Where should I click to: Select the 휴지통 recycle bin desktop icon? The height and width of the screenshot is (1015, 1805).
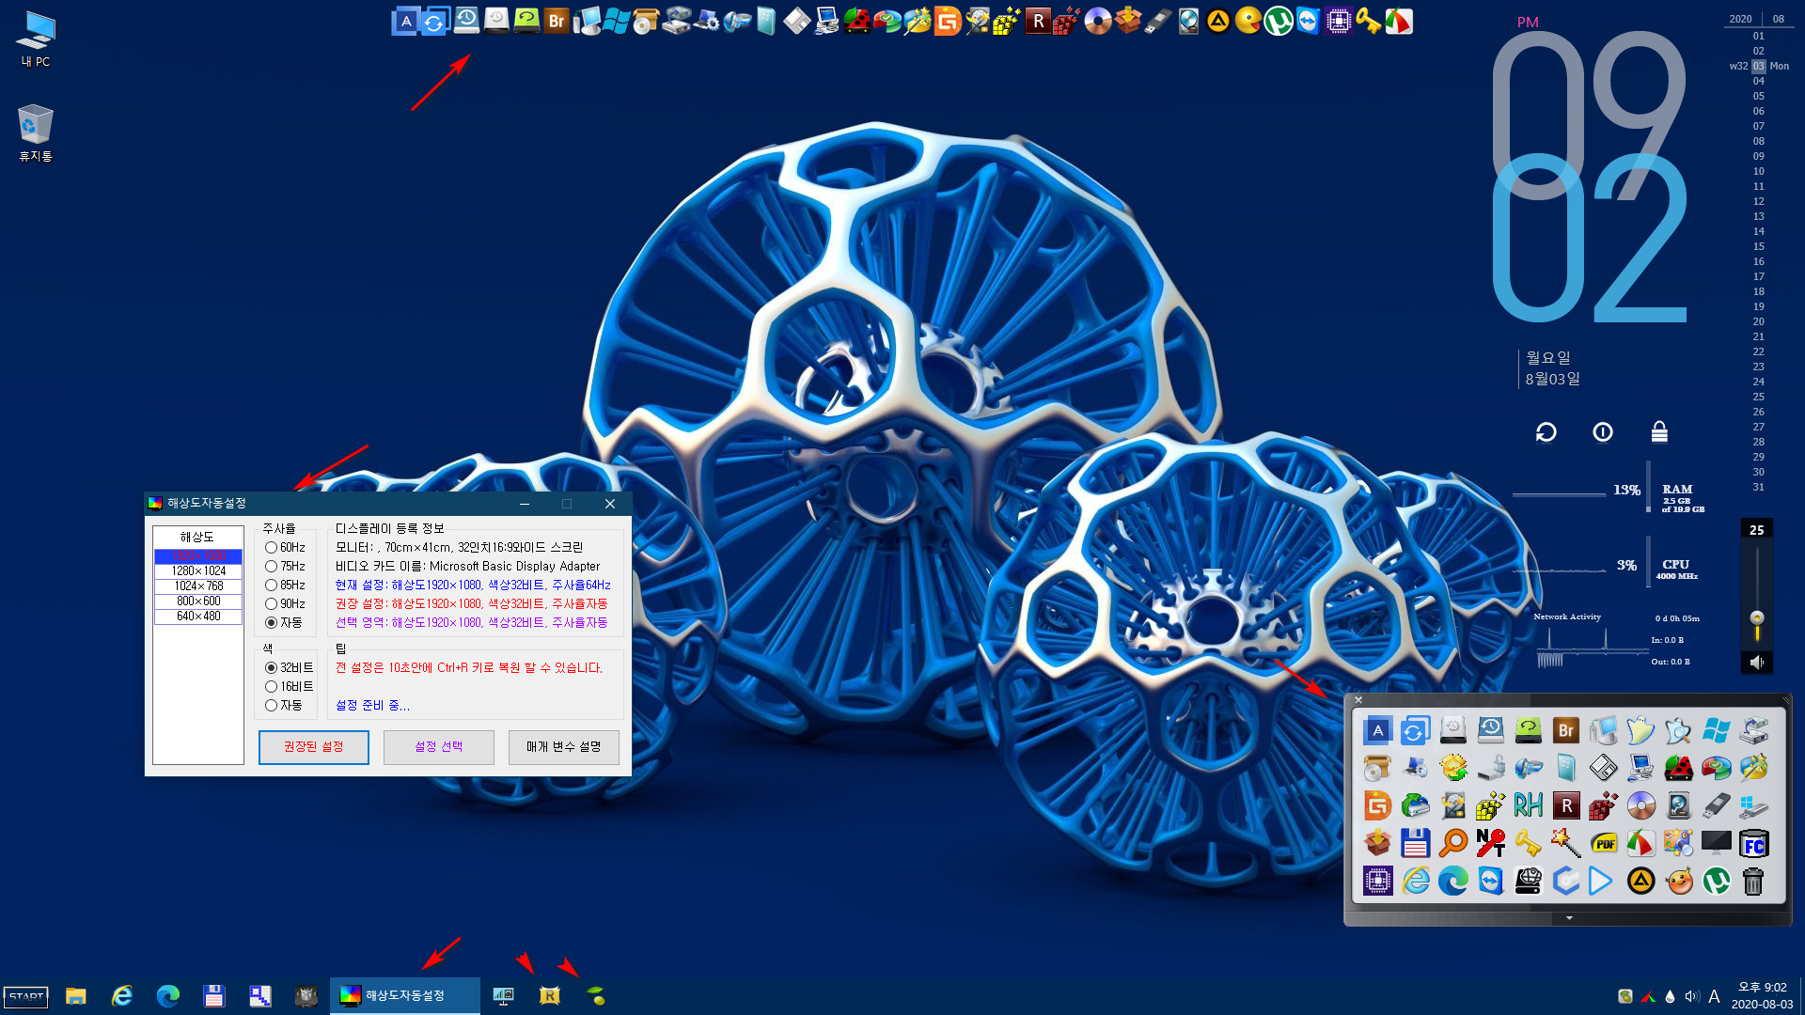point(36,133)
